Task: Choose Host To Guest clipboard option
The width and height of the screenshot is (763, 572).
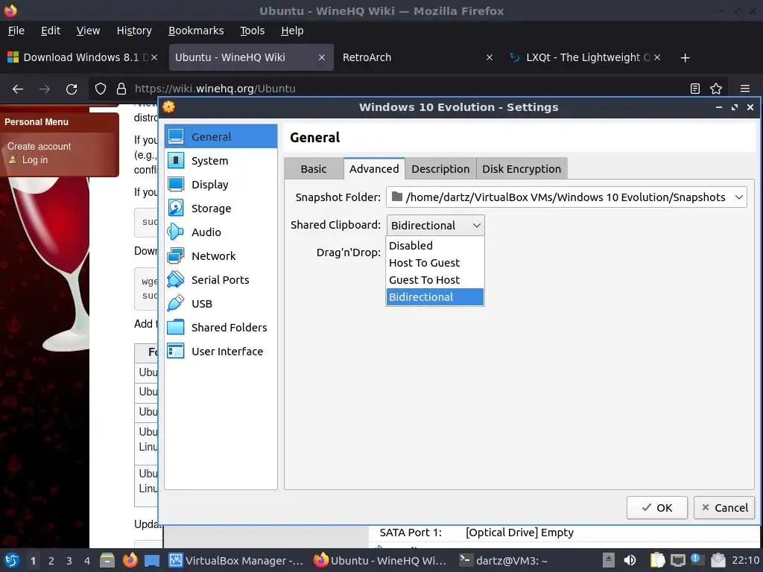Action: [435, 263]
